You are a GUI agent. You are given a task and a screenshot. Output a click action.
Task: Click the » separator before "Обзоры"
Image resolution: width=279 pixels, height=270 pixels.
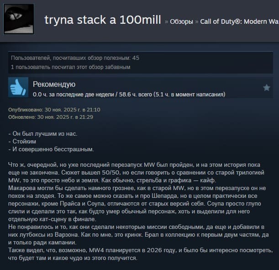coord(166,22)
